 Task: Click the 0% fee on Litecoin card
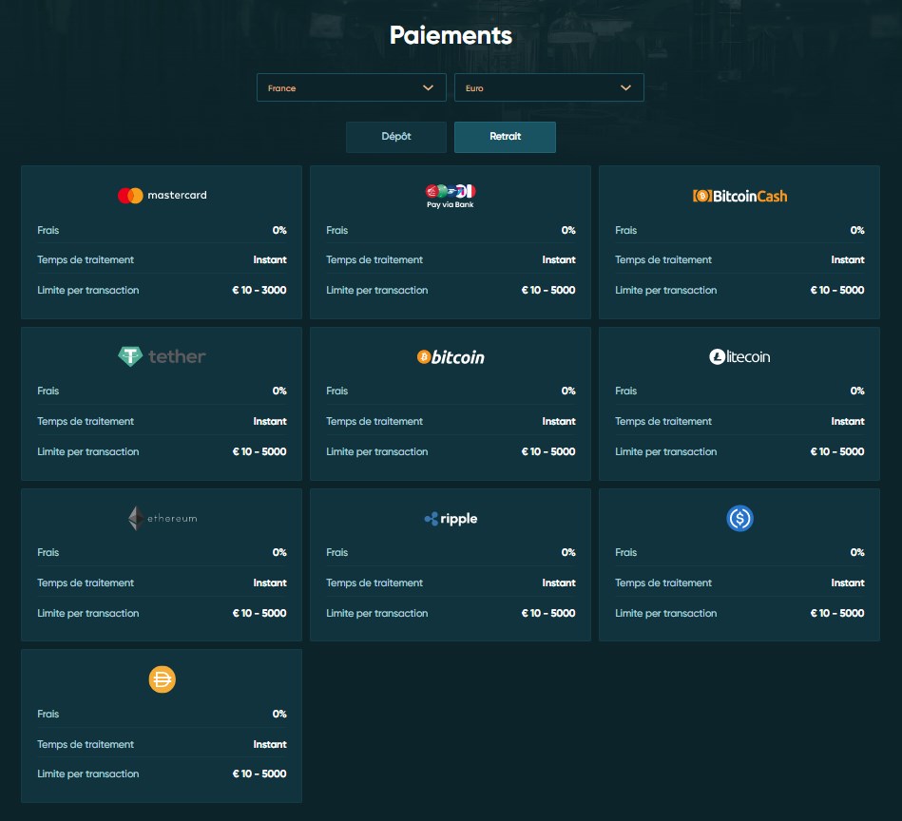[857, 391]
